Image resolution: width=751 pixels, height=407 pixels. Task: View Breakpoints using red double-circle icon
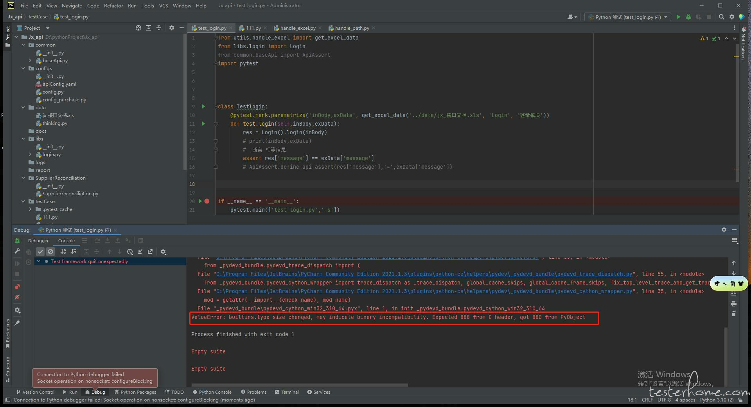(x=17, y=287)
